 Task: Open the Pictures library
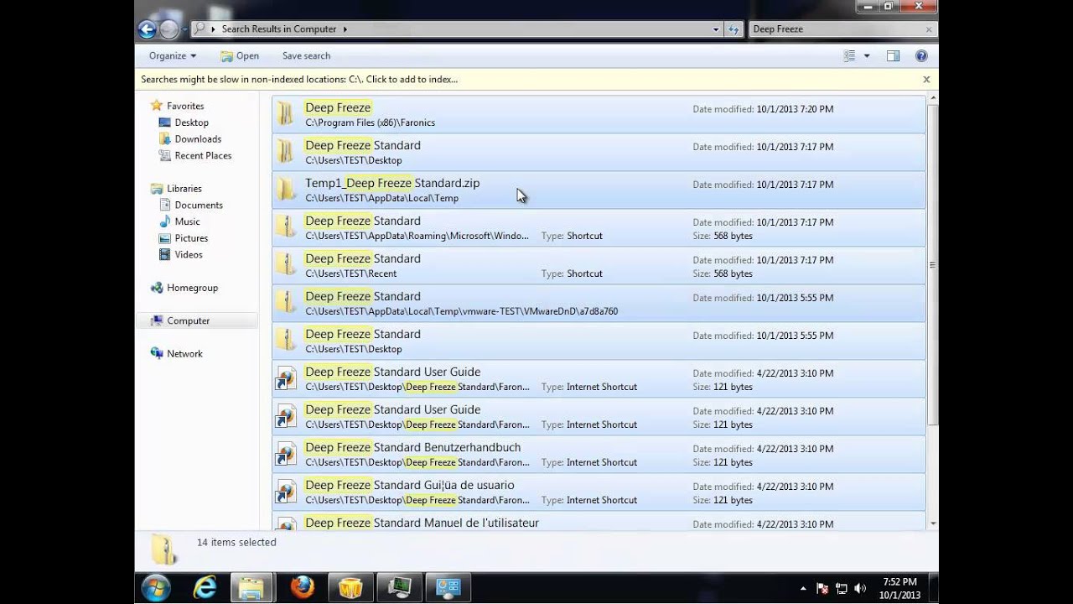(x=191, y=238)
